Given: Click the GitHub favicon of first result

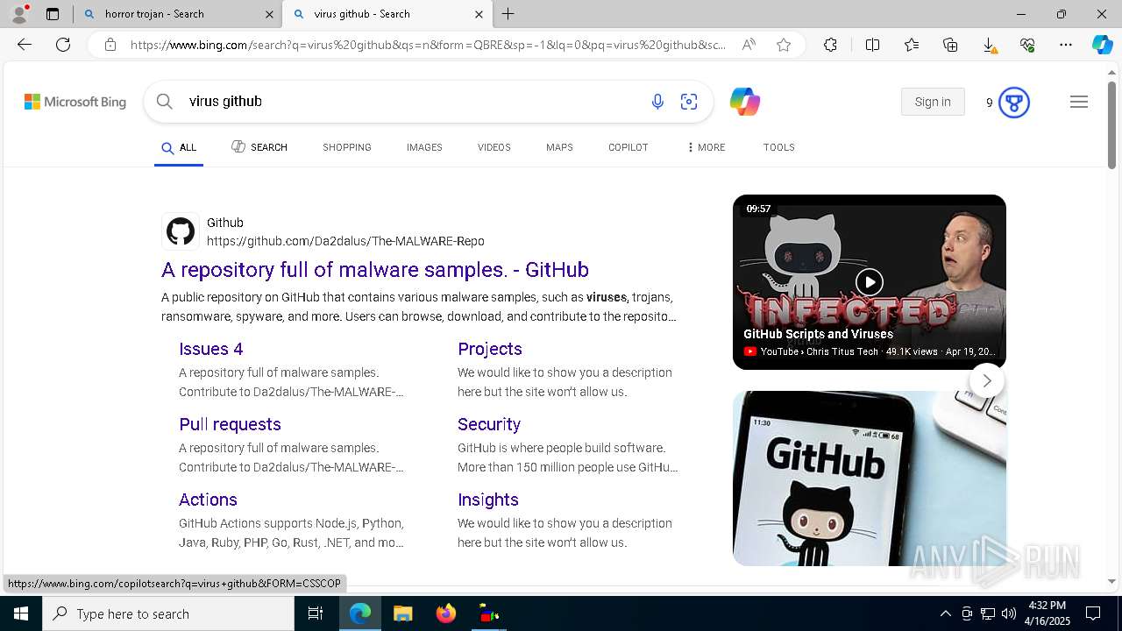Looking at the screenshot, I should 181,231.
